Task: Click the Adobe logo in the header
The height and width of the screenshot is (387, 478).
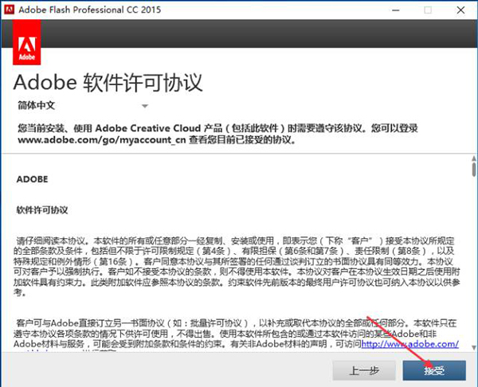Action: coord(27,49)
